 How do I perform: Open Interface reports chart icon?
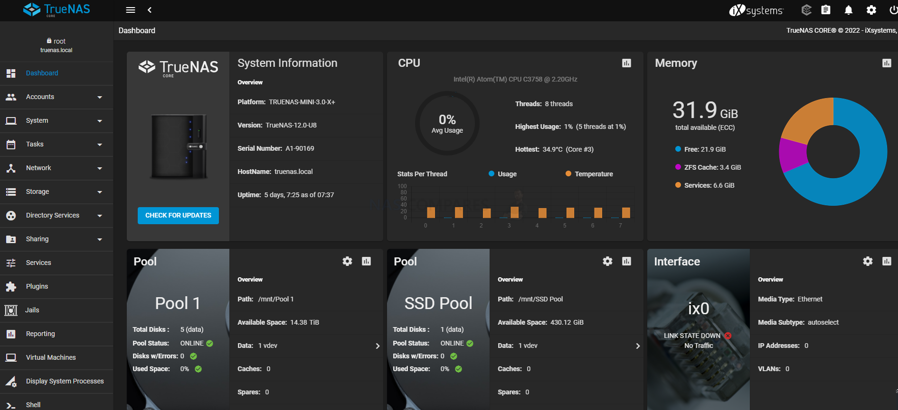(887, 261)
